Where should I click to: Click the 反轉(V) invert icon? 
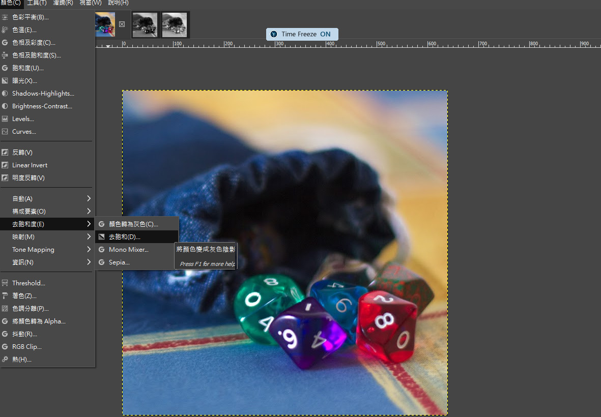coord(5,153)
